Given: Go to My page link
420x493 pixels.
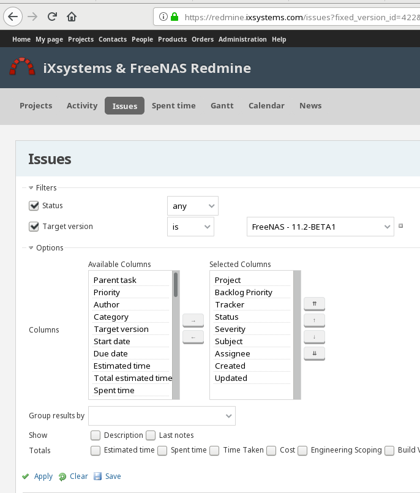Looking at the screenshot, I should pyautogui.click(x=50, y=39).
